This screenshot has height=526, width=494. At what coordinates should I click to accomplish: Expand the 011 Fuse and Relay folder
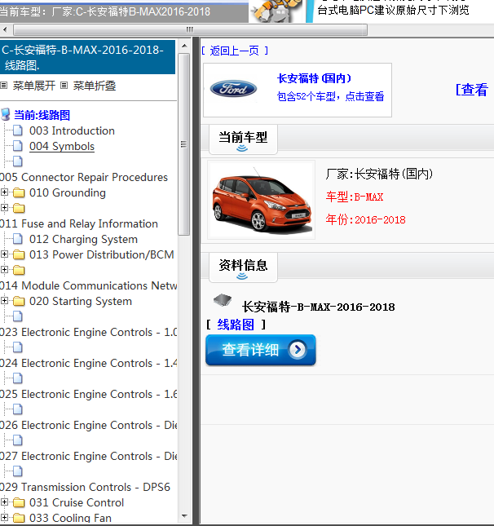[x=4, y=208]
